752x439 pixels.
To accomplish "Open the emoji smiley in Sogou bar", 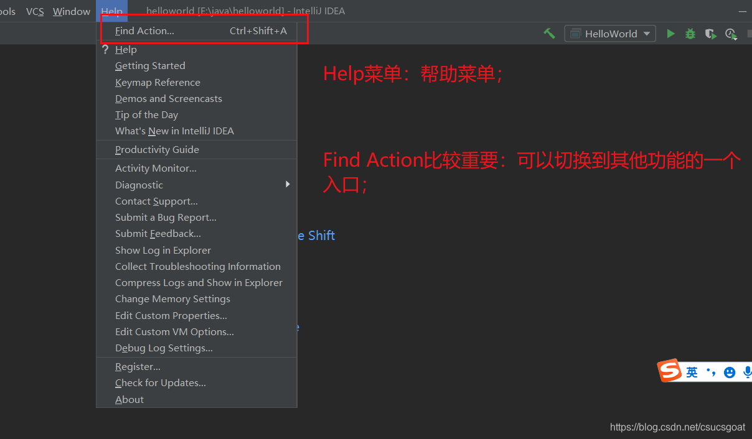I will click(x=730, y=372).
